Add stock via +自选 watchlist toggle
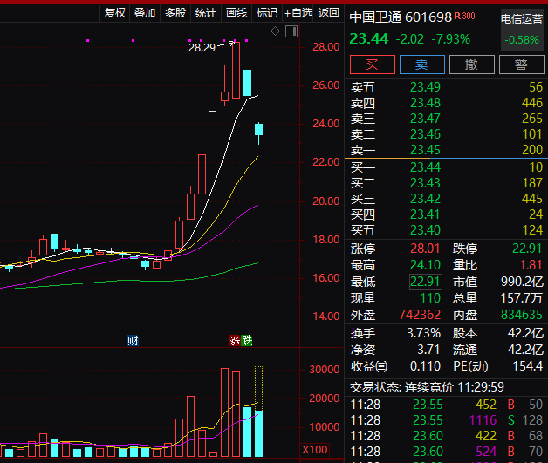Viewport: 548px width, 463px height. [298, 12]
